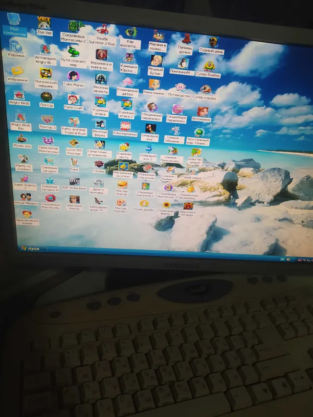The image size is (313, 417).
Task: Open the Мастер бургер 2 shortcut
Action: pyautogui.click(x=121, y=206)
